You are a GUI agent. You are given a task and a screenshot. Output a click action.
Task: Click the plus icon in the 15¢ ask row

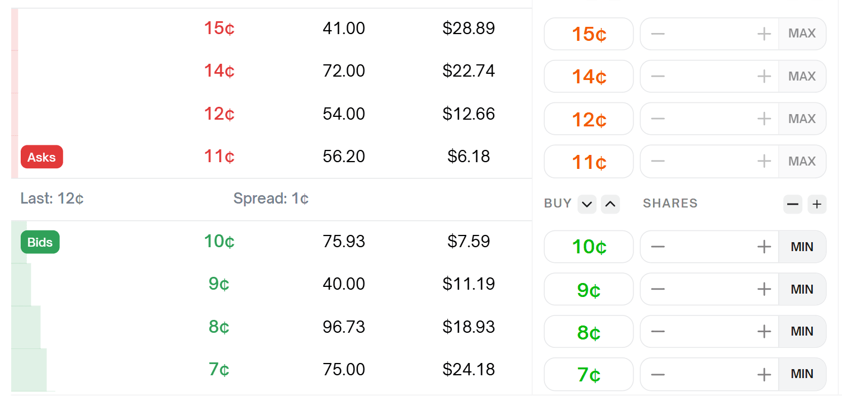(764, 34)
